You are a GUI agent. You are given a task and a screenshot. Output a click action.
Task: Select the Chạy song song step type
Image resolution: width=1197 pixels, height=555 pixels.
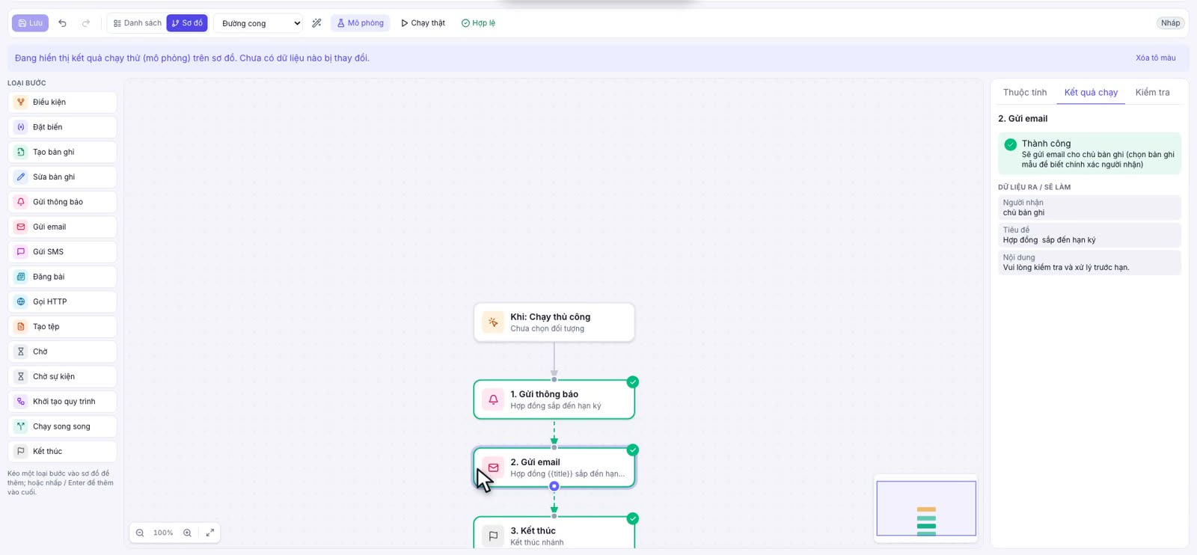62,426
